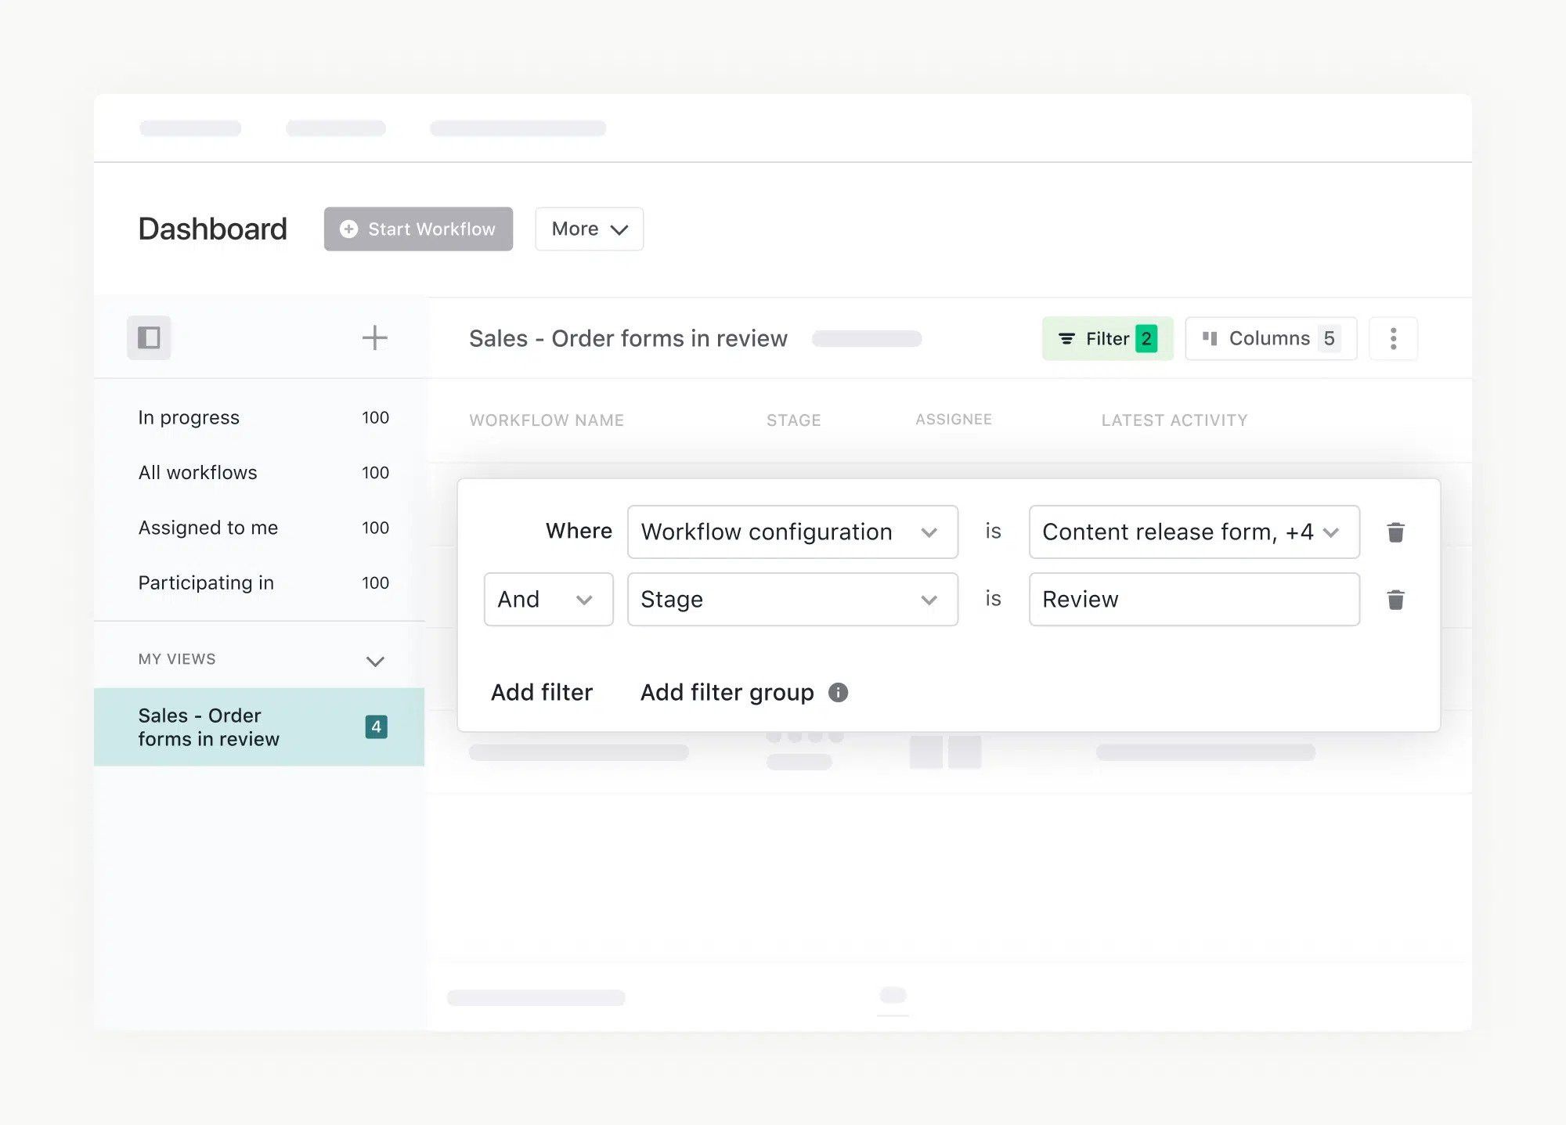Select the Assigned to me view
1566x1125 pixels.
click(208, 528)
